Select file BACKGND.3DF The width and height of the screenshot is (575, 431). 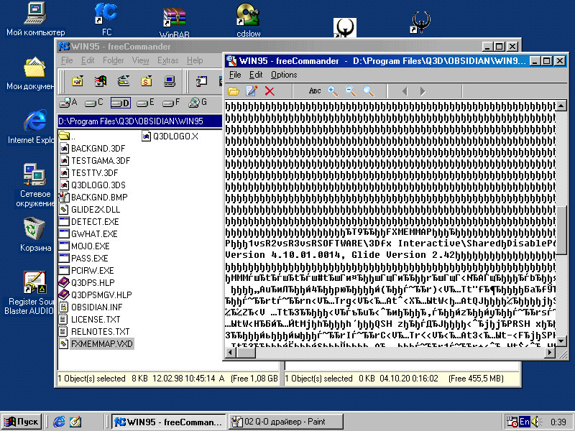tap(93, 149)
